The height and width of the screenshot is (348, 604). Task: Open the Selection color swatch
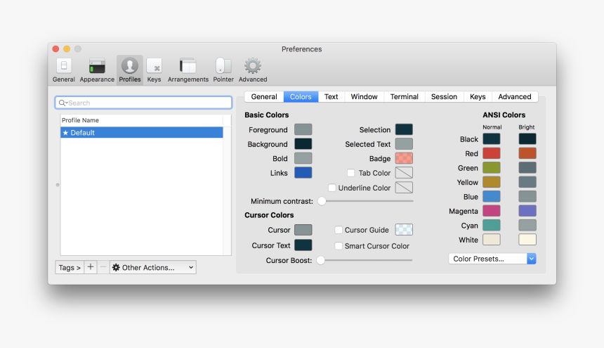[404, 129]
